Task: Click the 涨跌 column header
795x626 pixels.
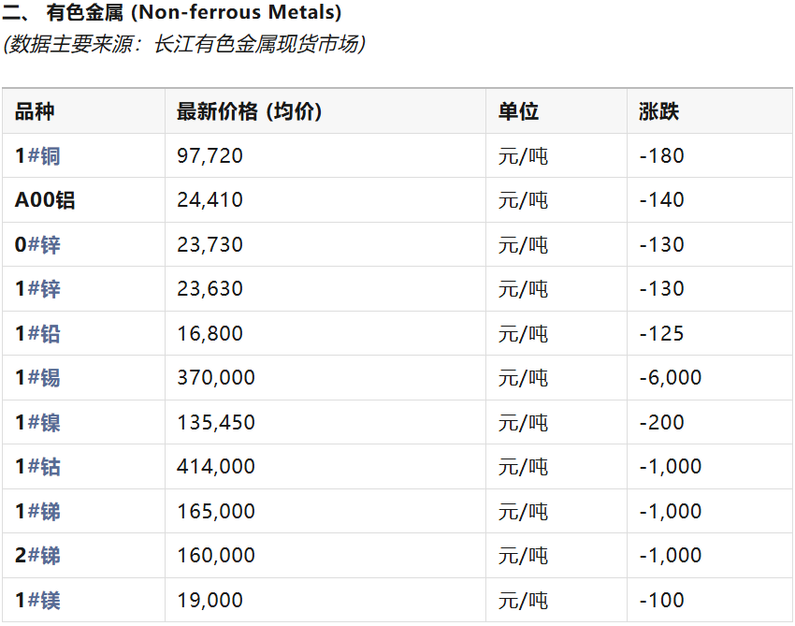Action: tap(658, 111)
